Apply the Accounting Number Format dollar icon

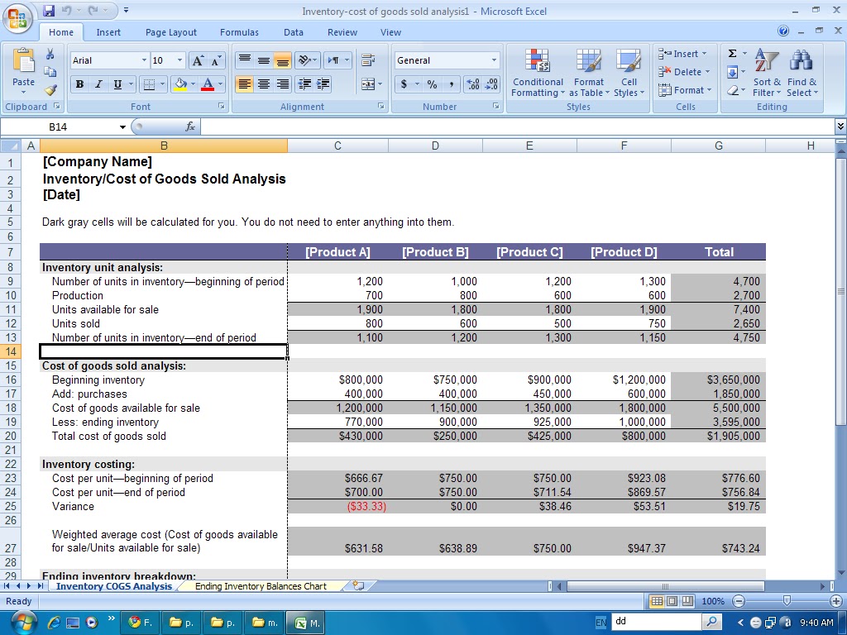pyautogui.click(x=405, y=84)
